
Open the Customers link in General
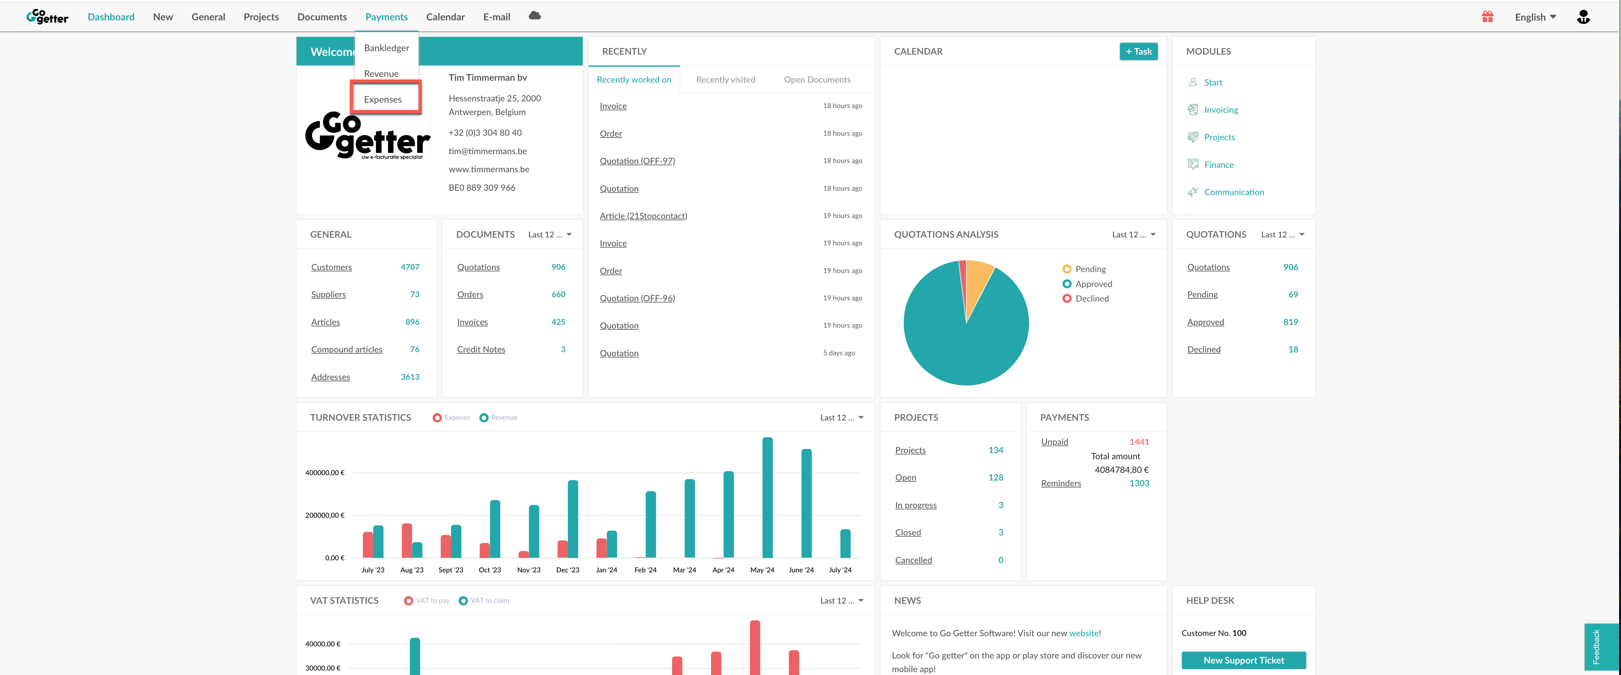coord(331,267)
